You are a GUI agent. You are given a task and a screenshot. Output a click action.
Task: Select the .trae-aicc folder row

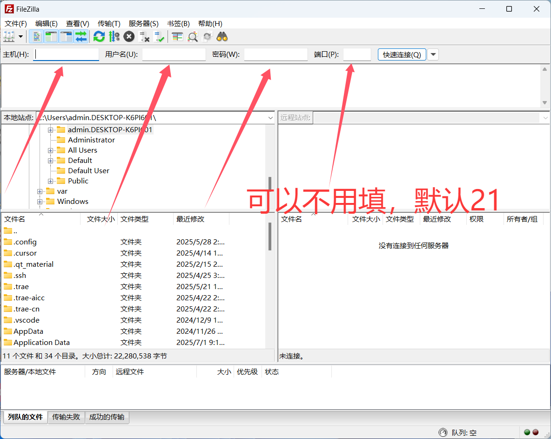[x=134, y=297]
